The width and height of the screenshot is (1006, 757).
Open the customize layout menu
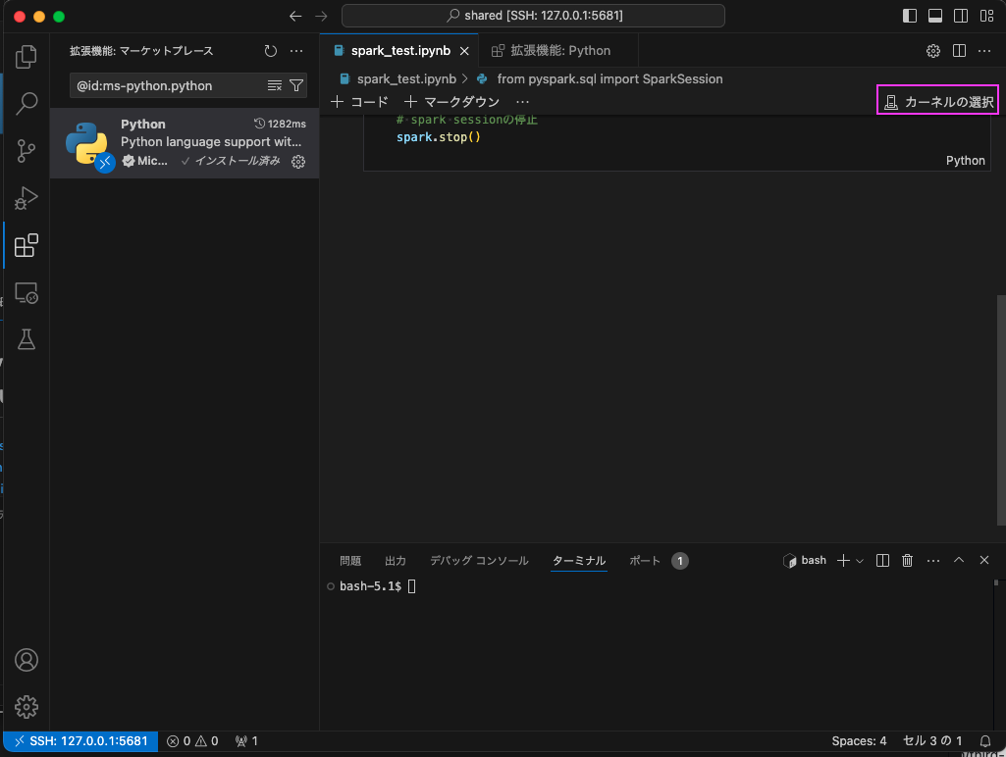click(986, 16)
